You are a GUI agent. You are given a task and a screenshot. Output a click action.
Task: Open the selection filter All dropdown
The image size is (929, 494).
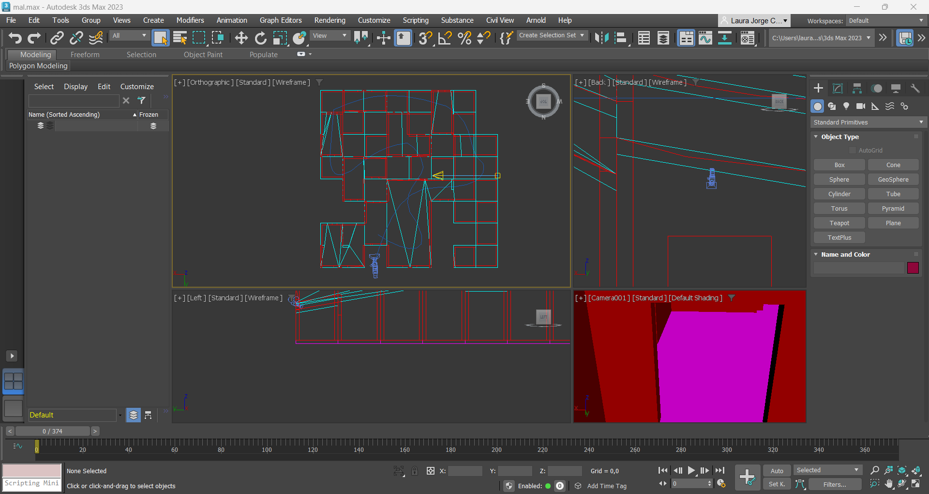coord(129,35)
